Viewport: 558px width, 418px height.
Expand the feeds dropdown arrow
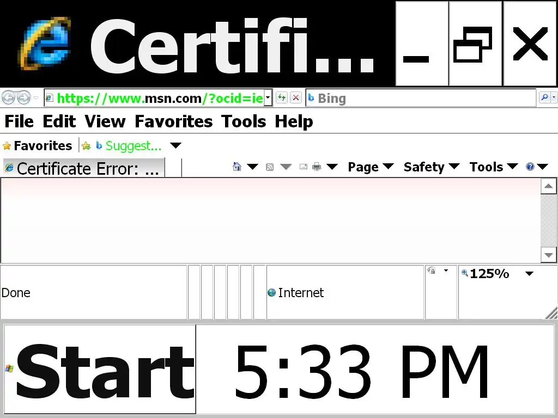tap(286, 167)
